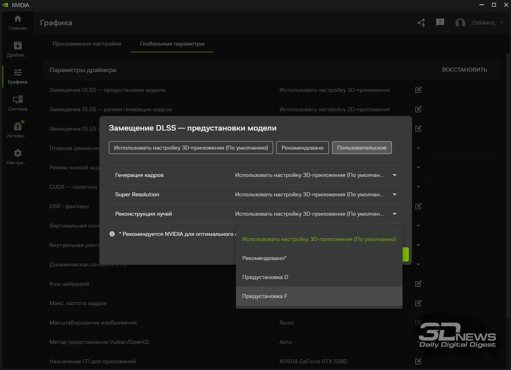Maximize the NVIDIA app window

pyautogui.click(x=494, y=5)
